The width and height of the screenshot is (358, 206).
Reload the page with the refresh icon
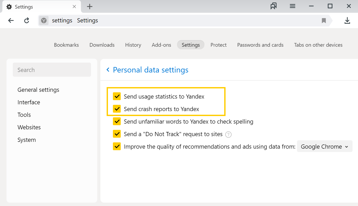[x=27, y=21]
